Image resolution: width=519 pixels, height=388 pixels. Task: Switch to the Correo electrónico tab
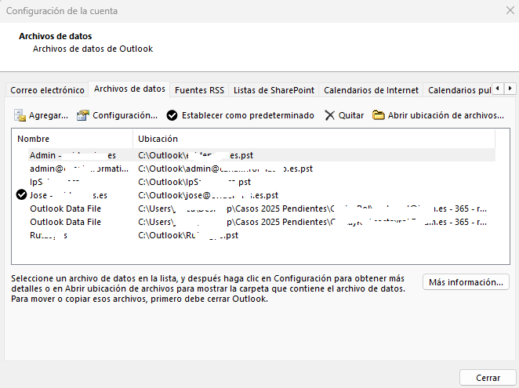click(x=47, y=90)
